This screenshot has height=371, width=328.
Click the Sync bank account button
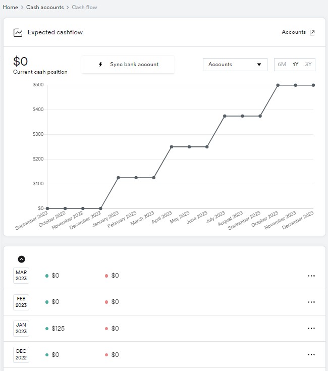click(128, 65)
